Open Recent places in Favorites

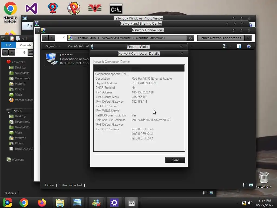[24, 100]
